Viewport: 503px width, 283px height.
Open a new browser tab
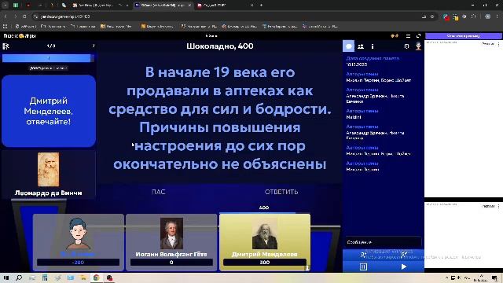(x=261, y=6)
